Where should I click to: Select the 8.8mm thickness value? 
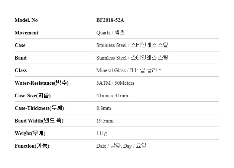point(104,108)
